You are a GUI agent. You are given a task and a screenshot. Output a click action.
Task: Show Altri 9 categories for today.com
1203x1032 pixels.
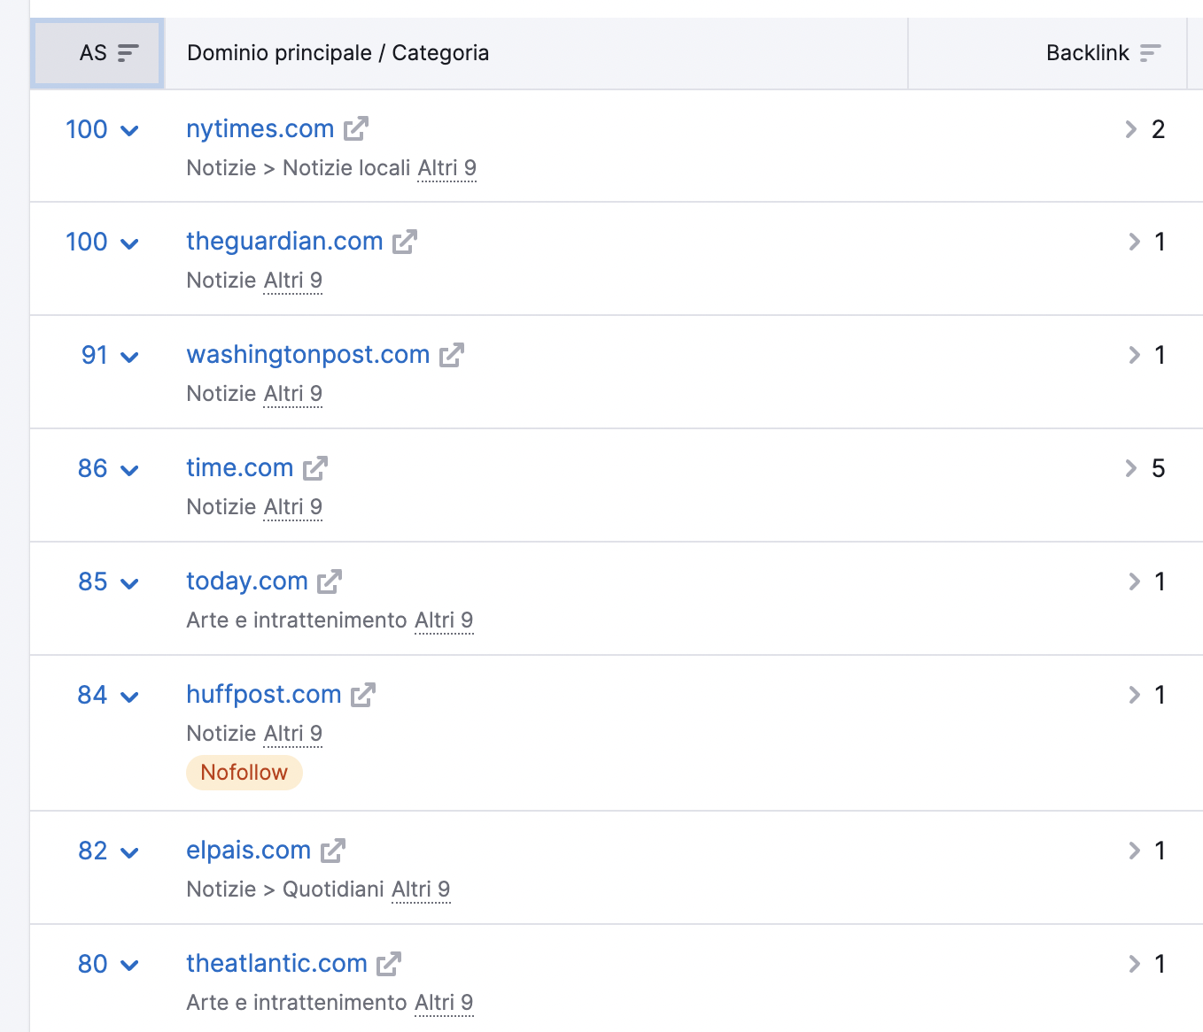pos(444,620)
